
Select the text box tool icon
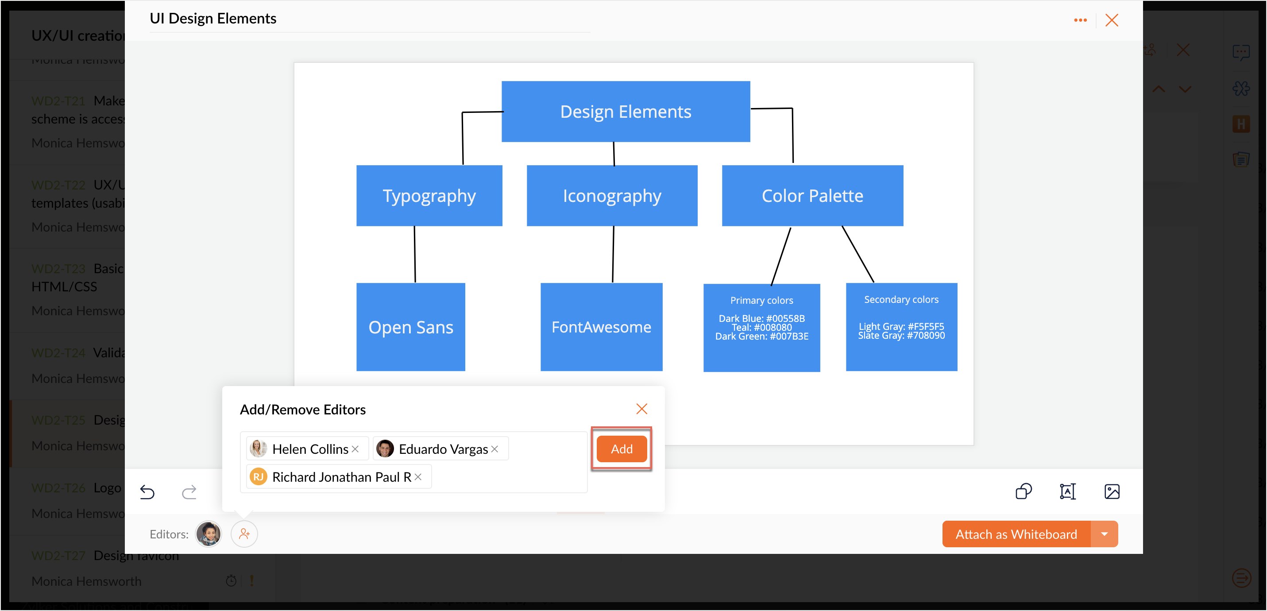(1067, 491)
